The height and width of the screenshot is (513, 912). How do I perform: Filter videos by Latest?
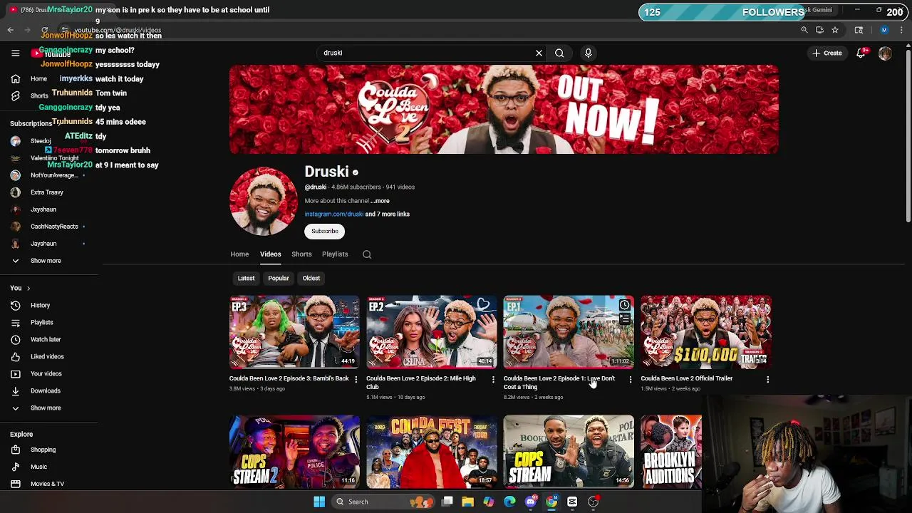(246, 278)
